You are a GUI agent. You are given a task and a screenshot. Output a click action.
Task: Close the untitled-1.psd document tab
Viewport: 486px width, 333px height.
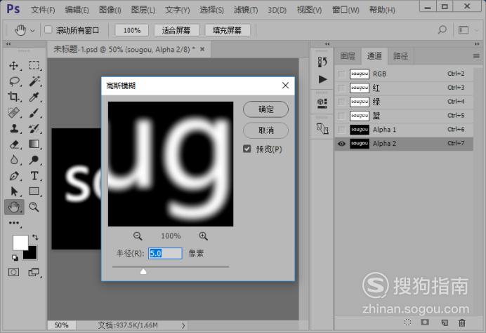tap(202, 49)
